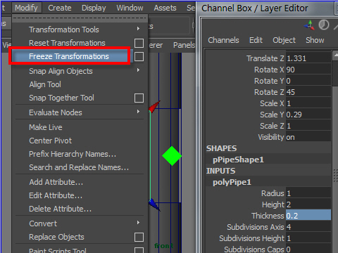
Task: Click the Thickness value field
Action: click(x=308, y=216)
